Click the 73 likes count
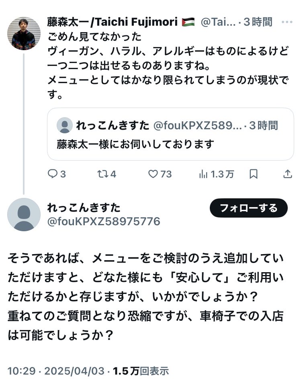This screenshot has height=383, width=301. pos(166,174)
